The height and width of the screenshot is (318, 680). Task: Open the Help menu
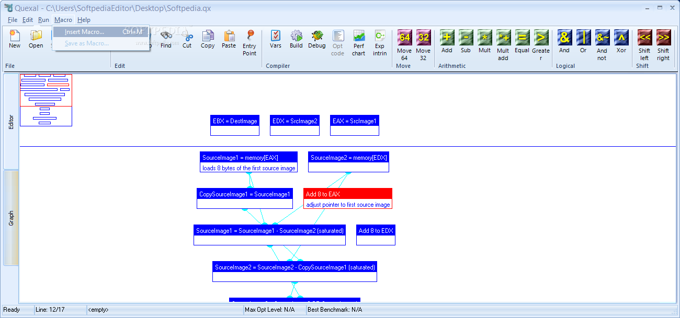pyautogui.click(x=84, y=20)
